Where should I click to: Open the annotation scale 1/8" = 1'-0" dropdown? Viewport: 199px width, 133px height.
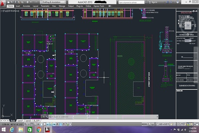click(x=163, y=124)
